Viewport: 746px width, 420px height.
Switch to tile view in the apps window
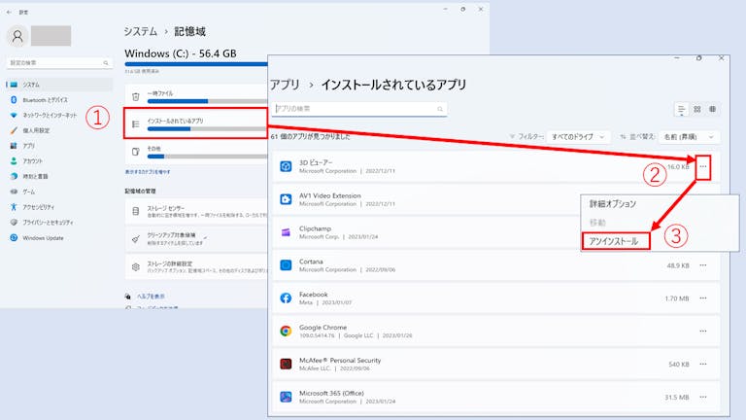712,110
